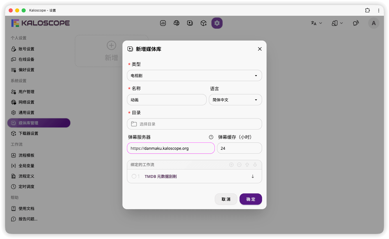Viewport: 389px width, 239px height.
Task: Open 偏好设置 in sidebar
Action: pyautogui.click(x=39, y=70)
